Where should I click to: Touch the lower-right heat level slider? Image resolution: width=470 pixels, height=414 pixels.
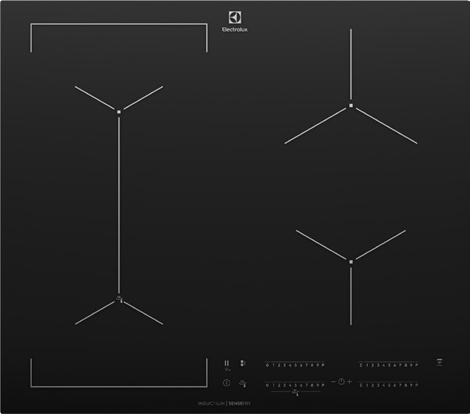[x=389, y=384]
